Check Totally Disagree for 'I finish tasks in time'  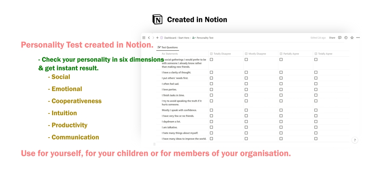click(211, 95)
